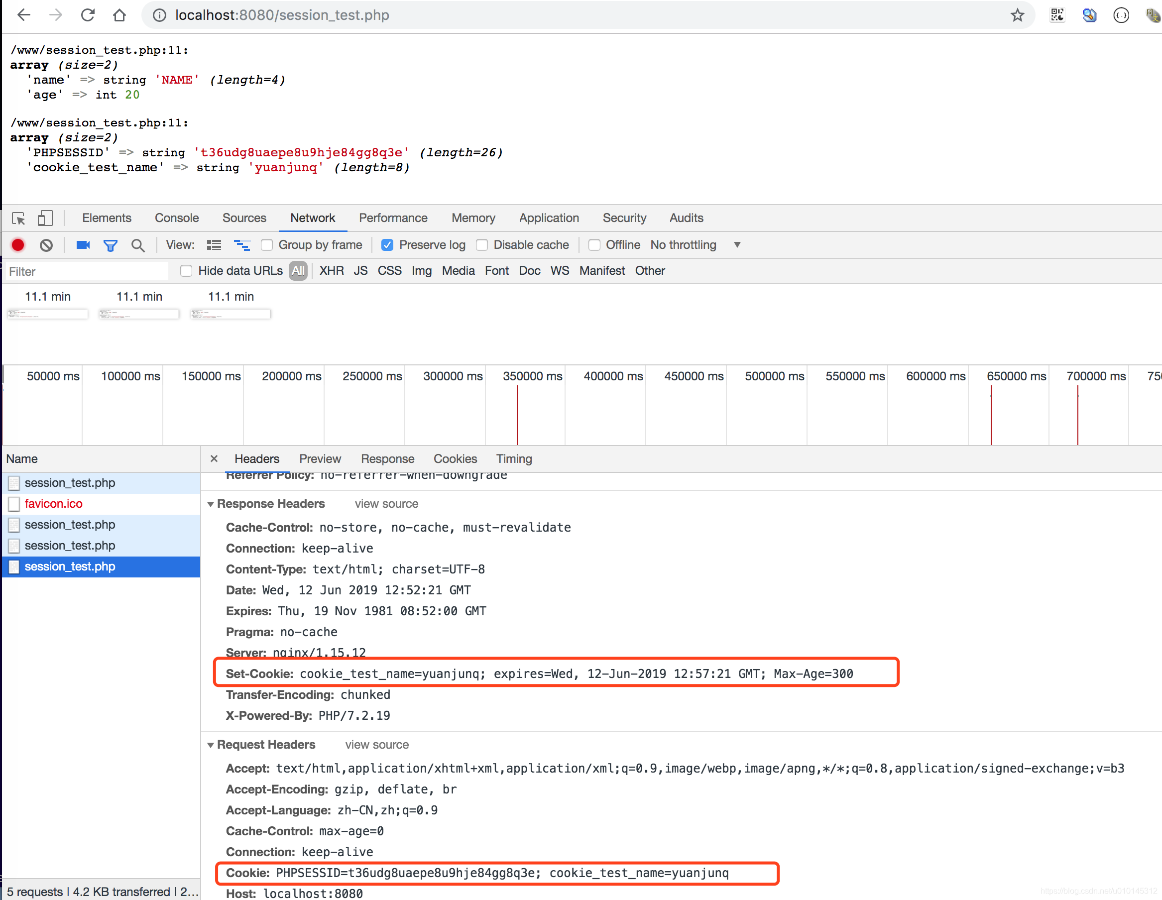Filter requests by Font type
This screenshot has width=1162, height=900.
click(496, 271)
